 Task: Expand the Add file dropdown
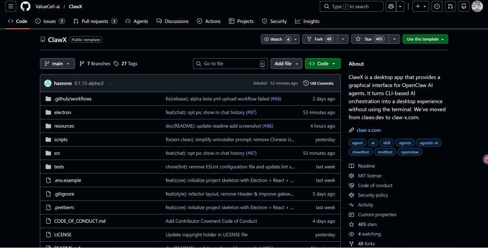tap(286, 64)
